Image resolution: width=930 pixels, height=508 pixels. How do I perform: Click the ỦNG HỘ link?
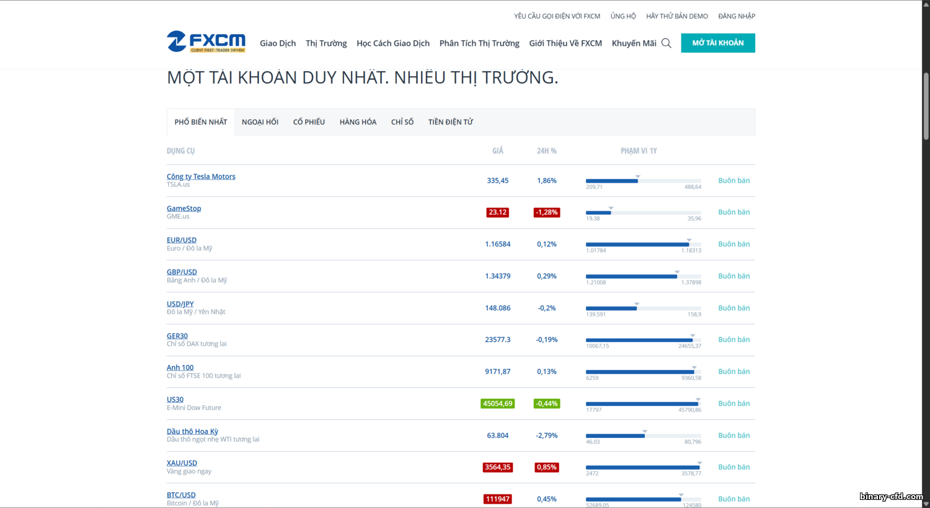[x=623, y=16]
